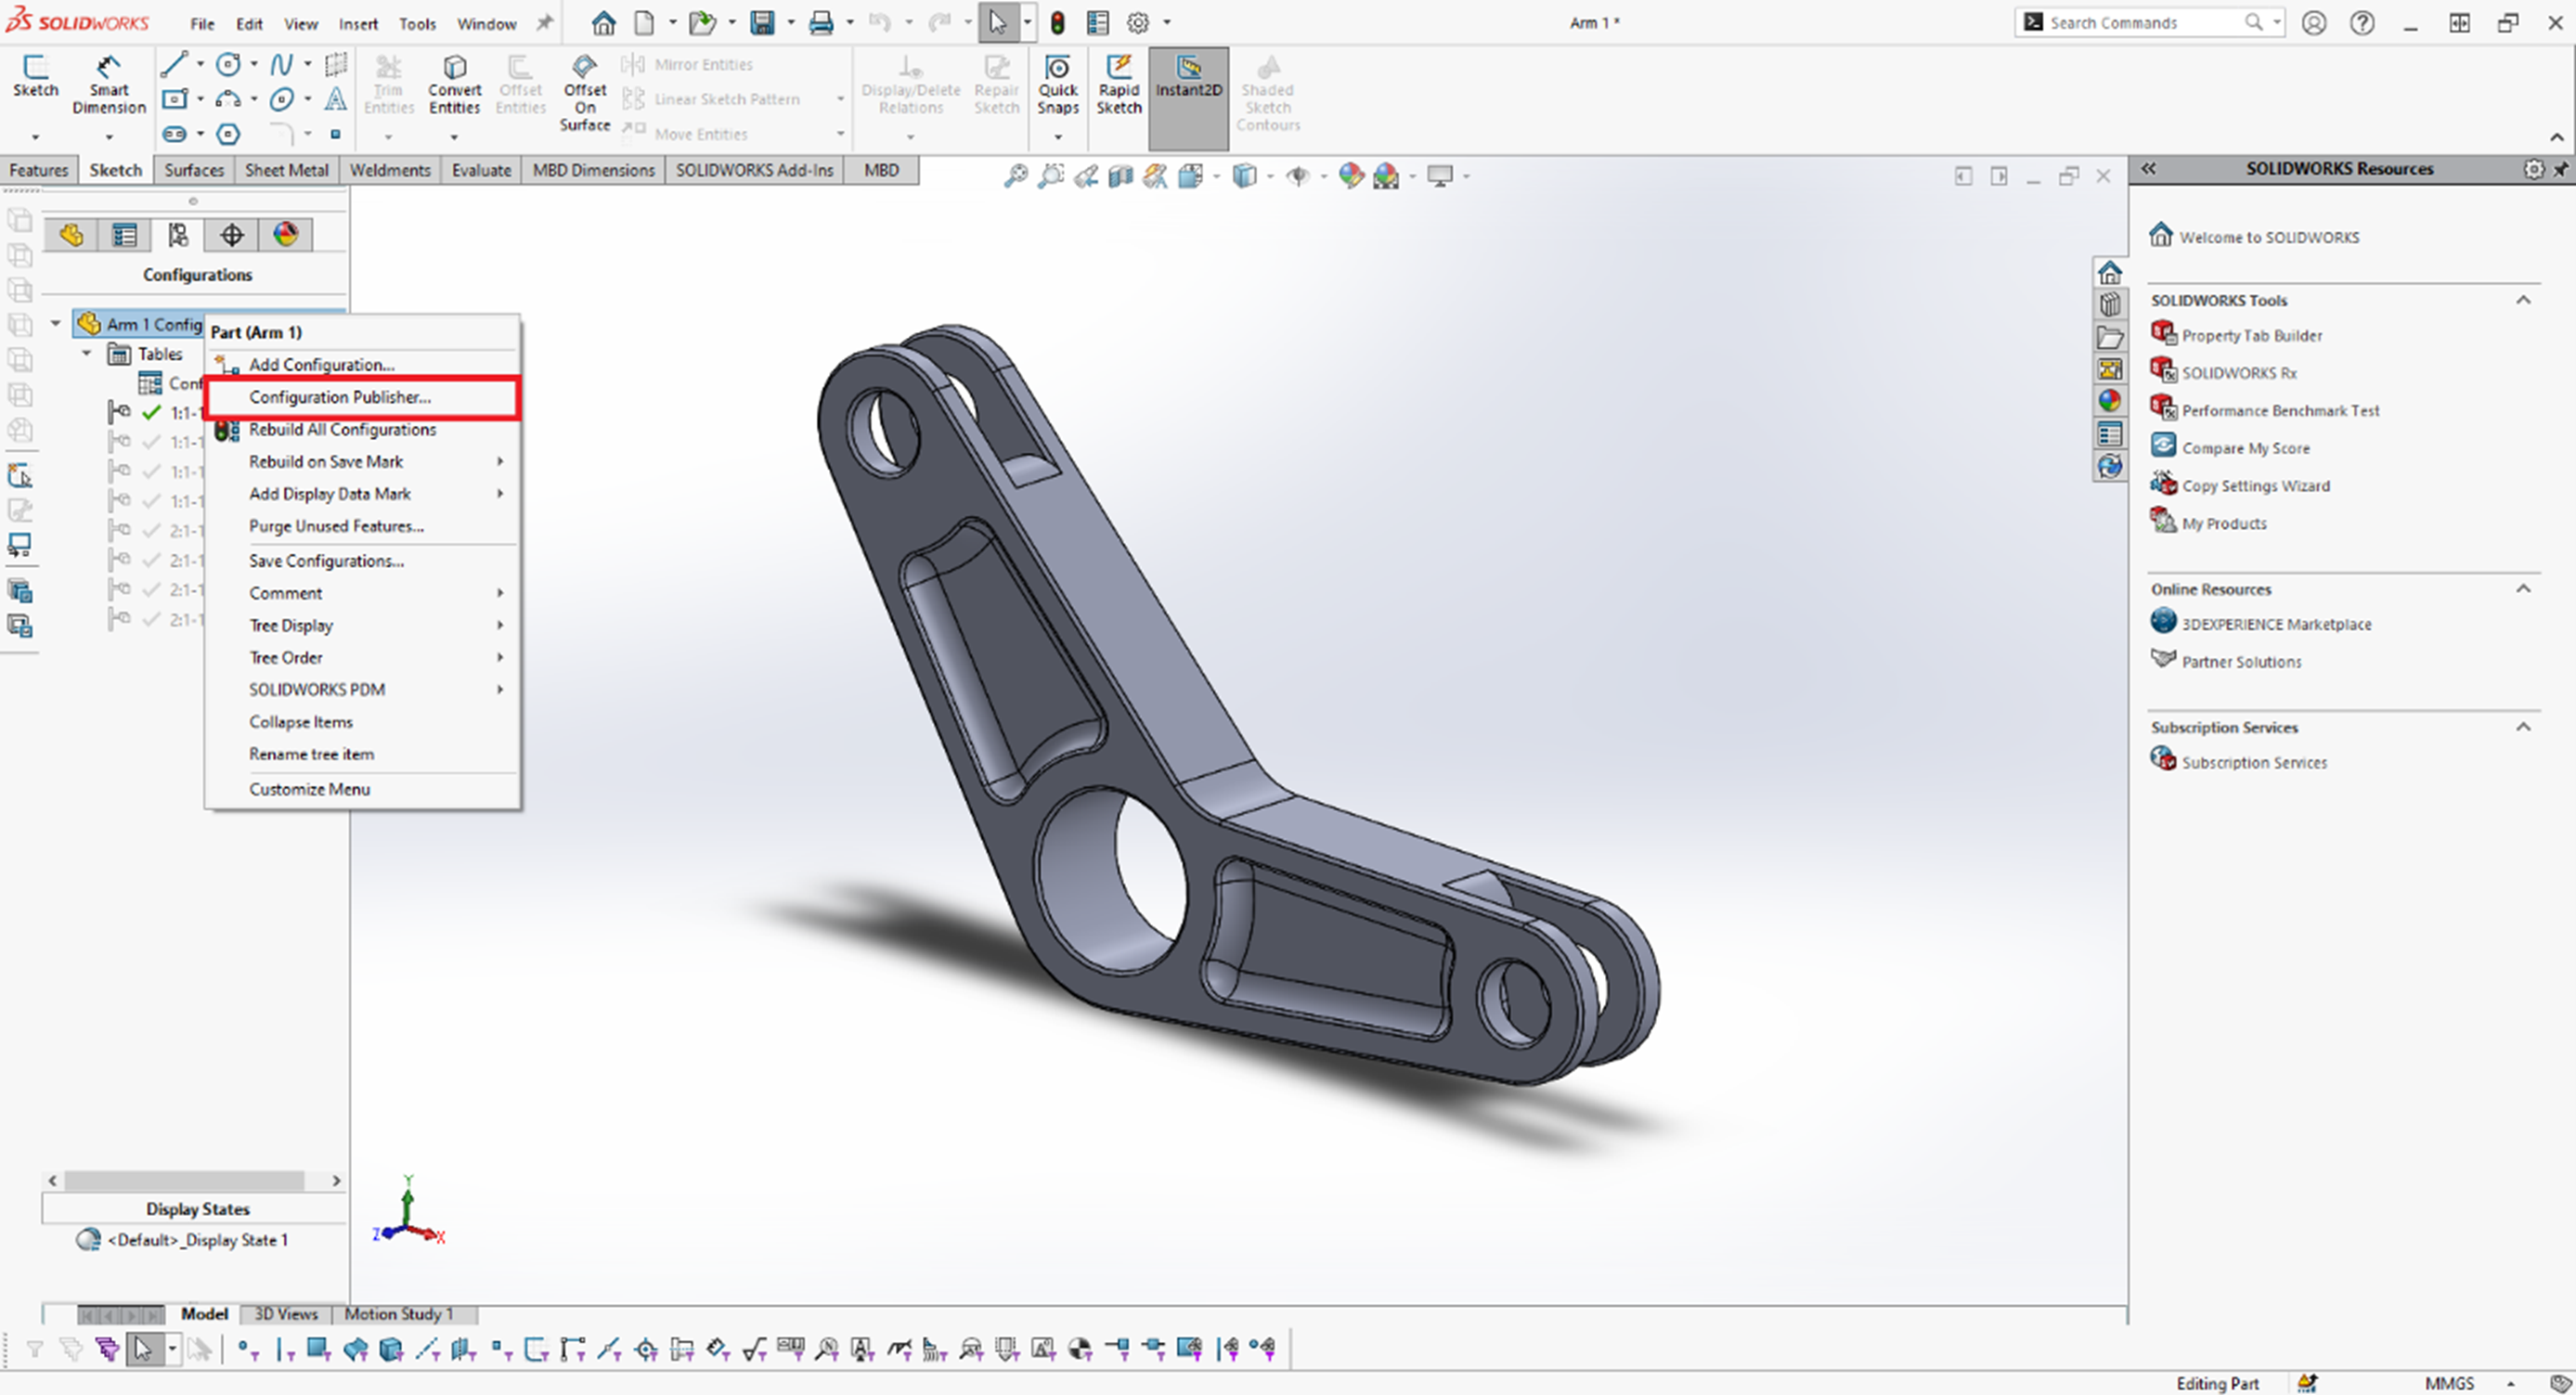This screenshot has width=2576, height=1395.
Task: Click Add Configuration option
Action: [317, 364]
